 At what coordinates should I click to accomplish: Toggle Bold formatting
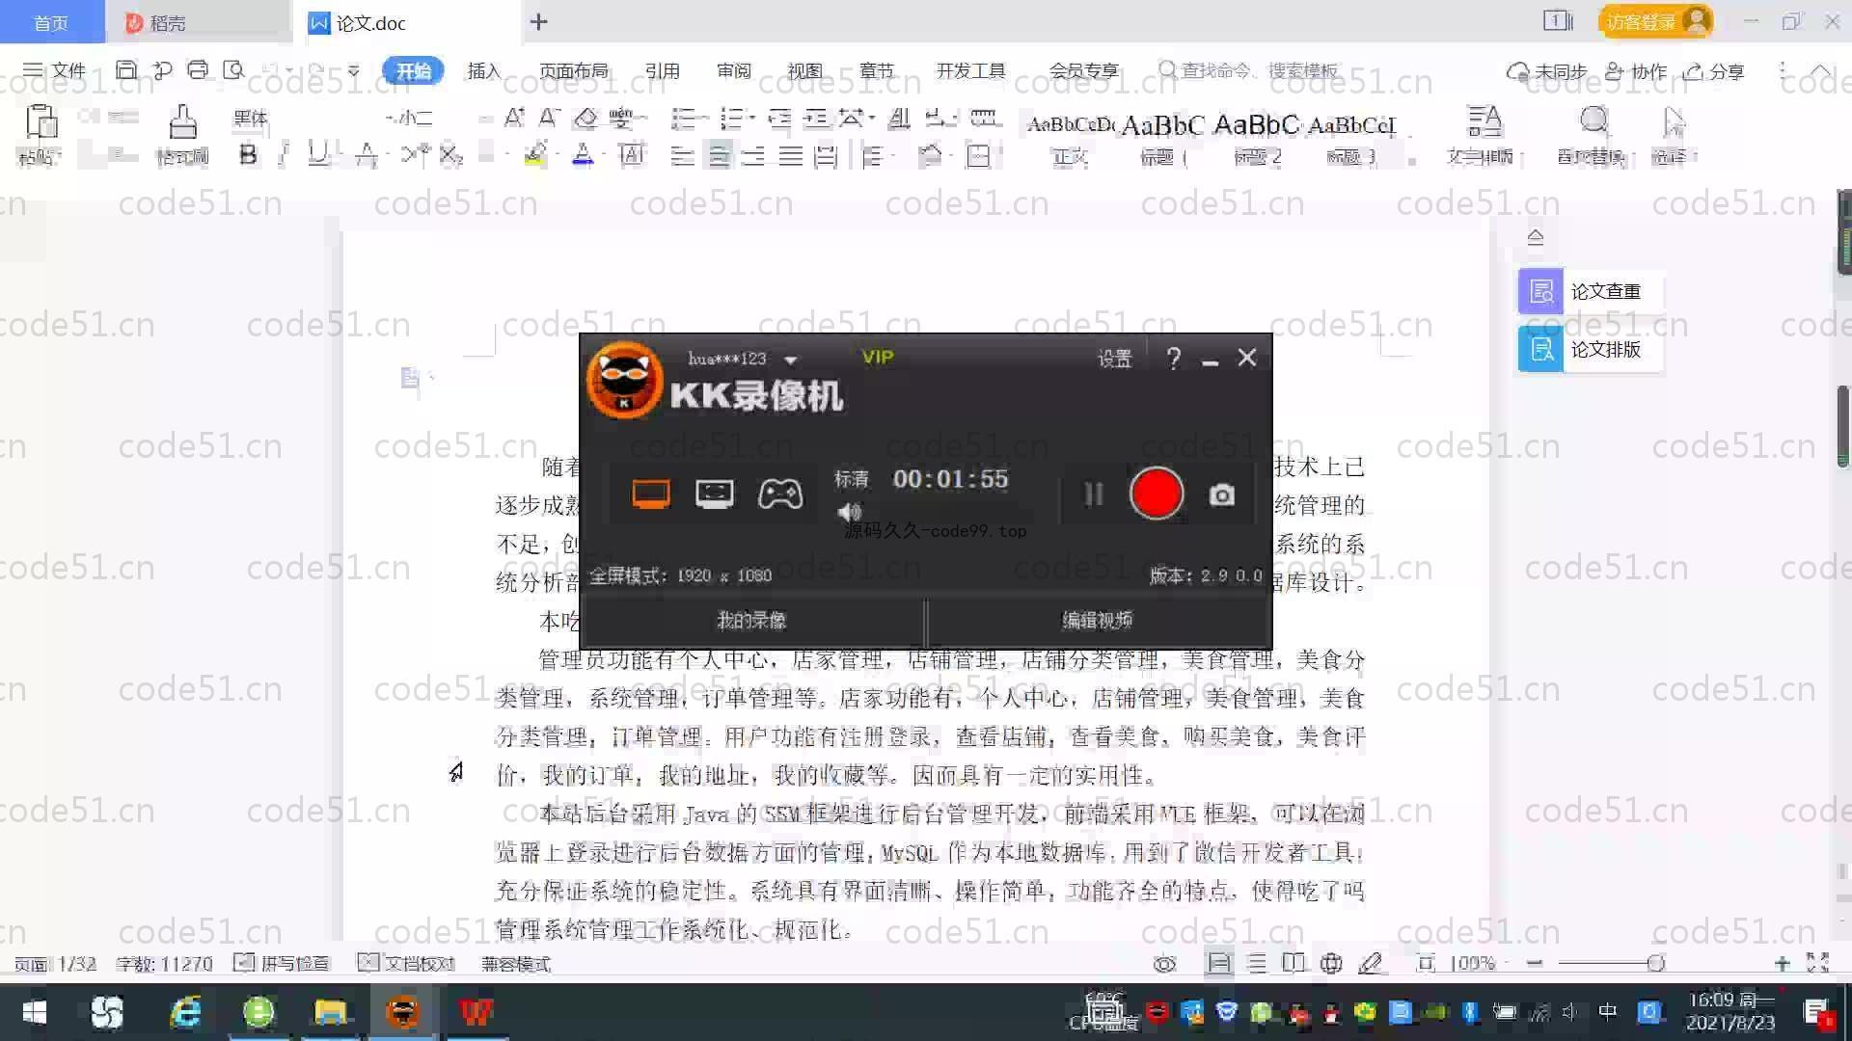(248, 155)
